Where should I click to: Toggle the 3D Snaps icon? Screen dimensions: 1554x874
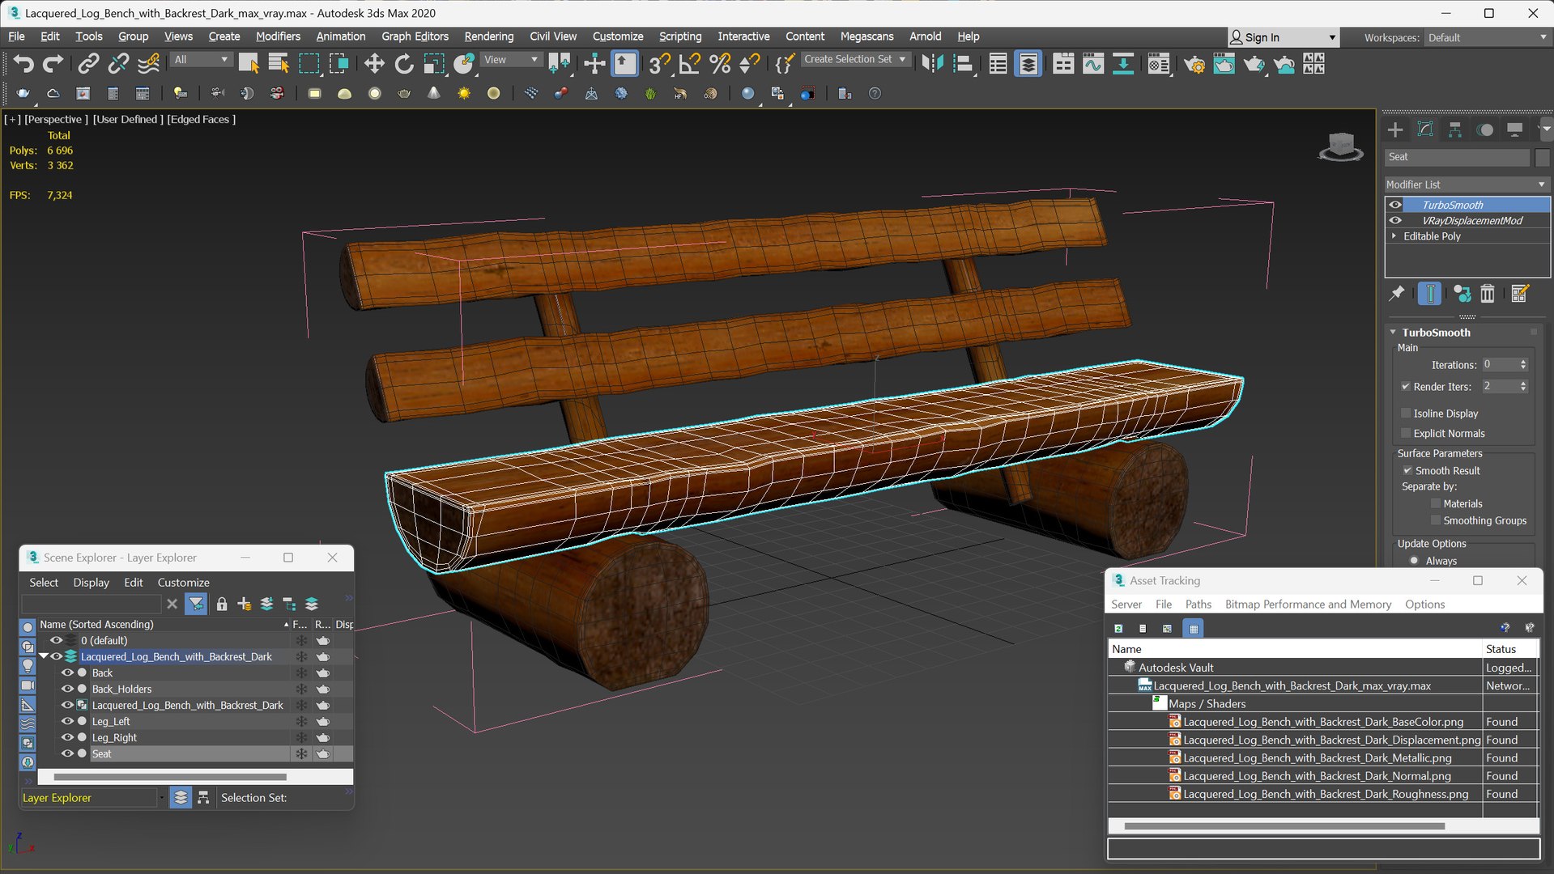[660, 63]
